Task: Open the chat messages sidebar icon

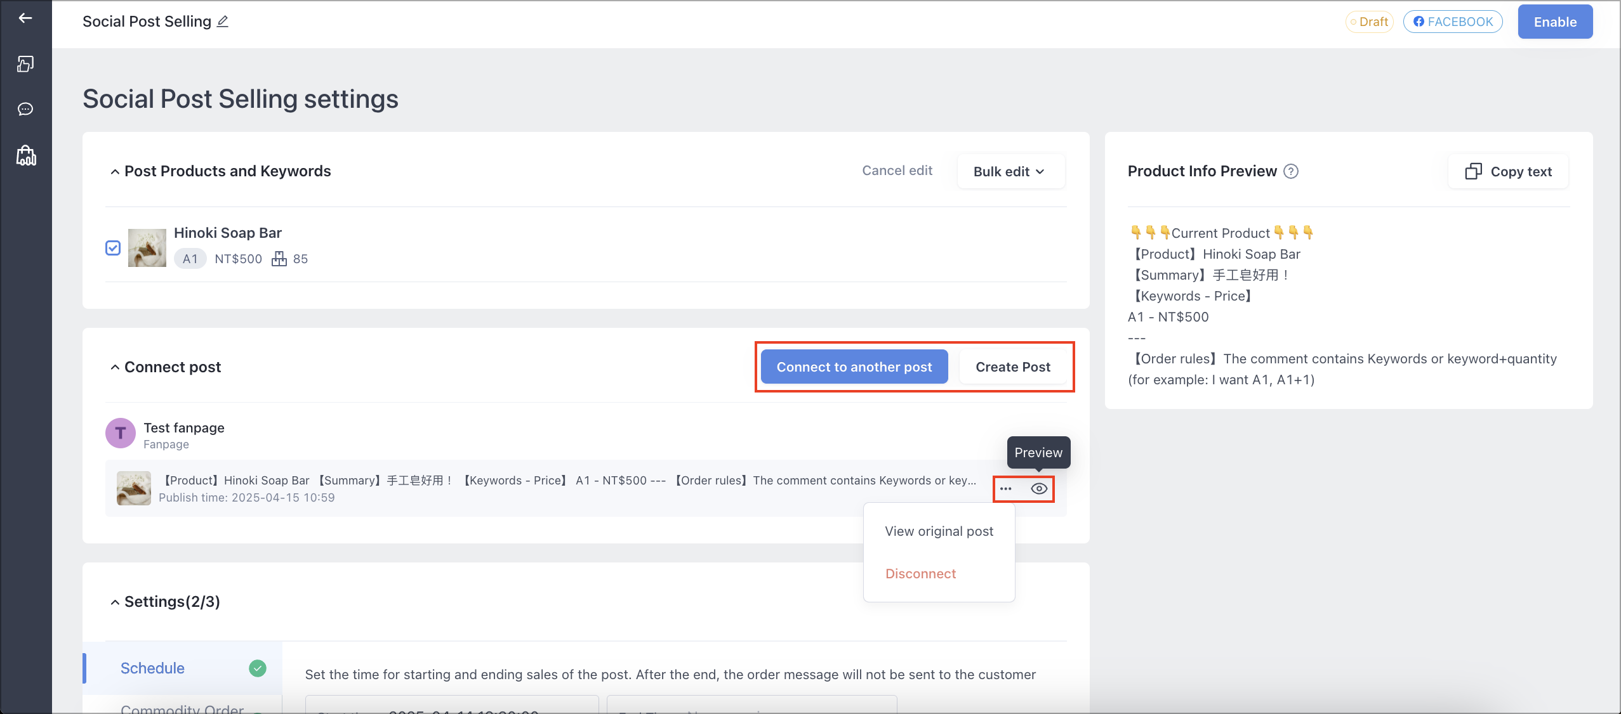Action: coord(25,109)
